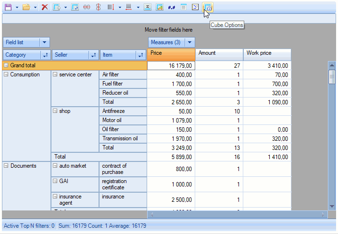This screenshot has height=234, width=338.
Task: Click the Open folder icon
Action: pyautogui.click(x=26, y=7)
